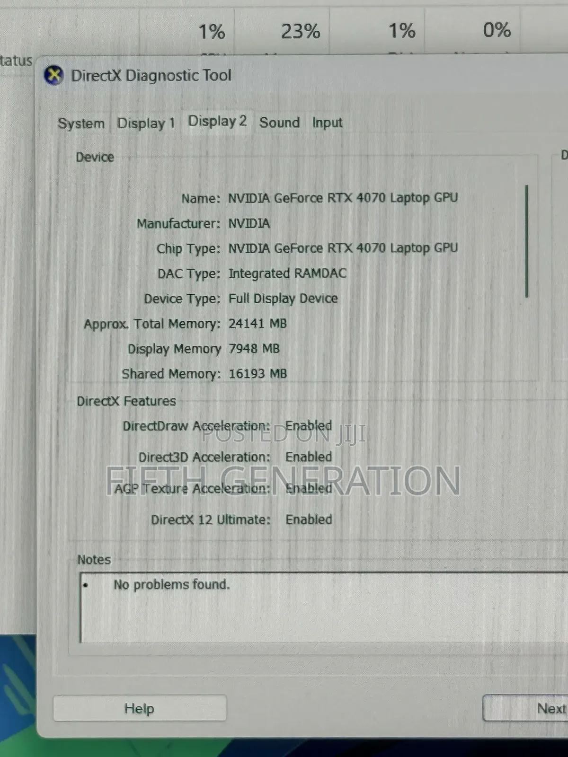568x757 pixels.
Task: Select the Name value NVIDIA GeForce RTX 4070
Action: (x=343, y=198)
